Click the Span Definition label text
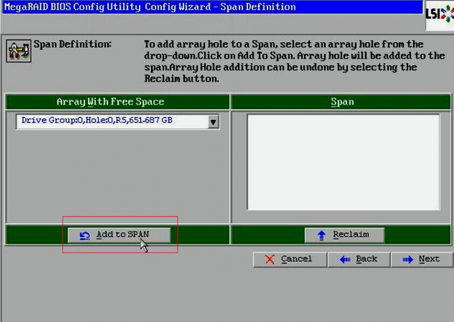This screenshot has height=322, width=454. (73, 44)
